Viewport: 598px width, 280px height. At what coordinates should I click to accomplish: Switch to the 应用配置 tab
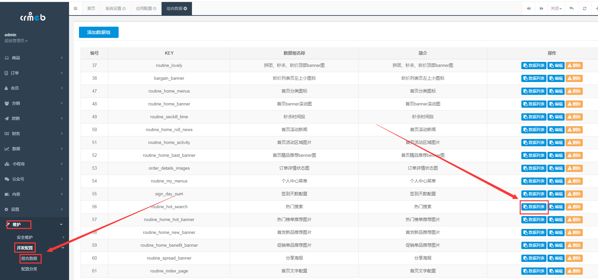coord(146,9)
